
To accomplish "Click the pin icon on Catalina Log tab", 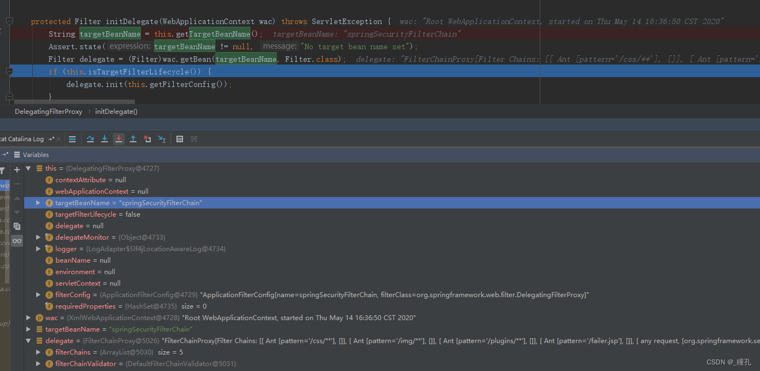I will pos(52,139).
